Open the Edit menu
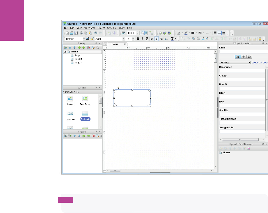Screen dimensions: 268x213 (x=72, y=28)
